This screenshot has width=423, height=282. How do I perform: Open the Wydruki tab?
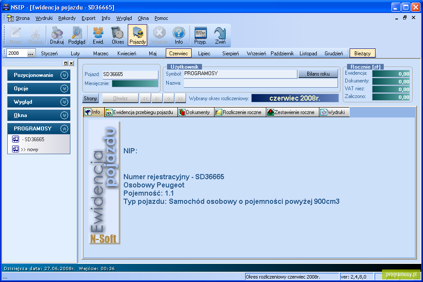pos(334,112)
